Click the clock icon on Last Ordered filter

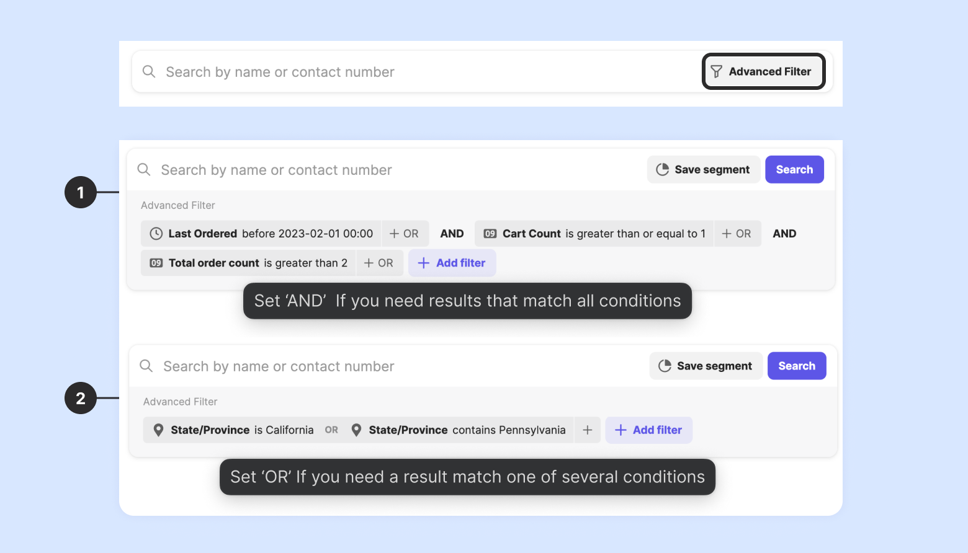156,234
